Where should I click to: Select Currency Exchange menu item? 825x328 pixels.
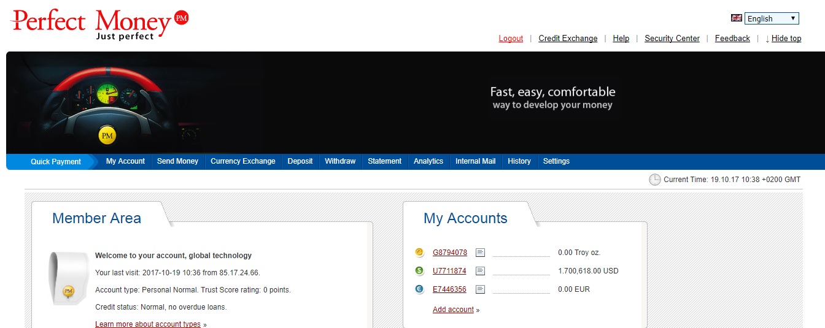pos(243,161)
